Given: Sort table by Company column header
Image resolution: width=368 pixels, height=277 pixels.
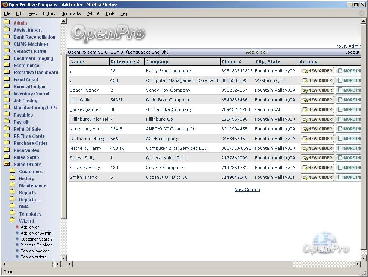Looking at the screenshot, I should point(157,62).
